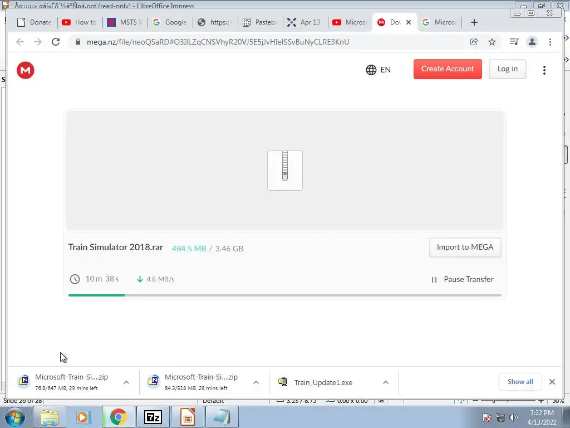Screen dimensions: 570x428
Task: Open MEGA page three-dot menu
Action: (544, 70)
